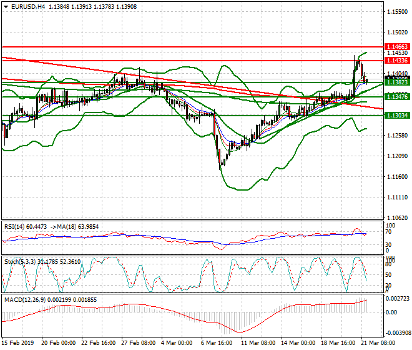Click the 1.12090 price scale value
This screenshot has width=412, height=350.
click(x=397, y=156)
